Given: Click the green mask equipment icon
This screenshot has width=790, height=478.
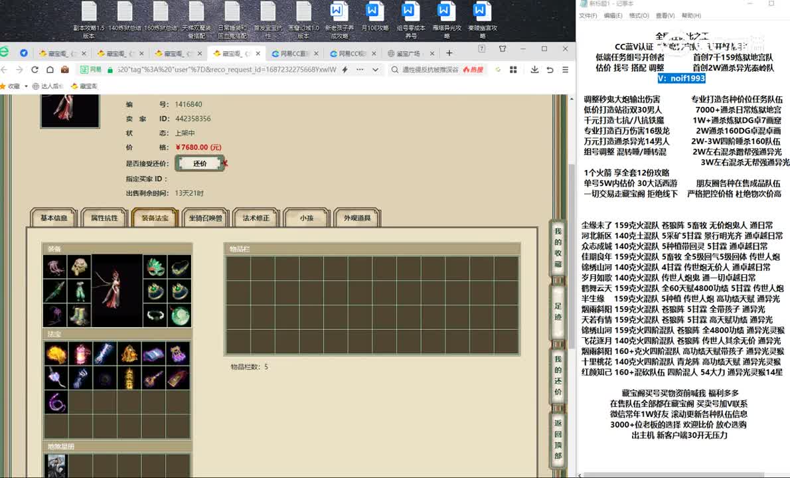Looking at the screenshot, I should pos(155,267).
